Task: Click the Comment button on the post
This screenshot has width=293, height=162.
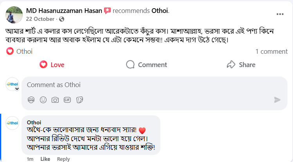Action: 147,65
